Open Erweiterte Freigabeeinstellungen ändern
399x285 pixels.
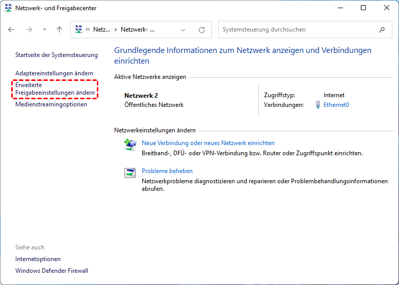tap(55, 89)
